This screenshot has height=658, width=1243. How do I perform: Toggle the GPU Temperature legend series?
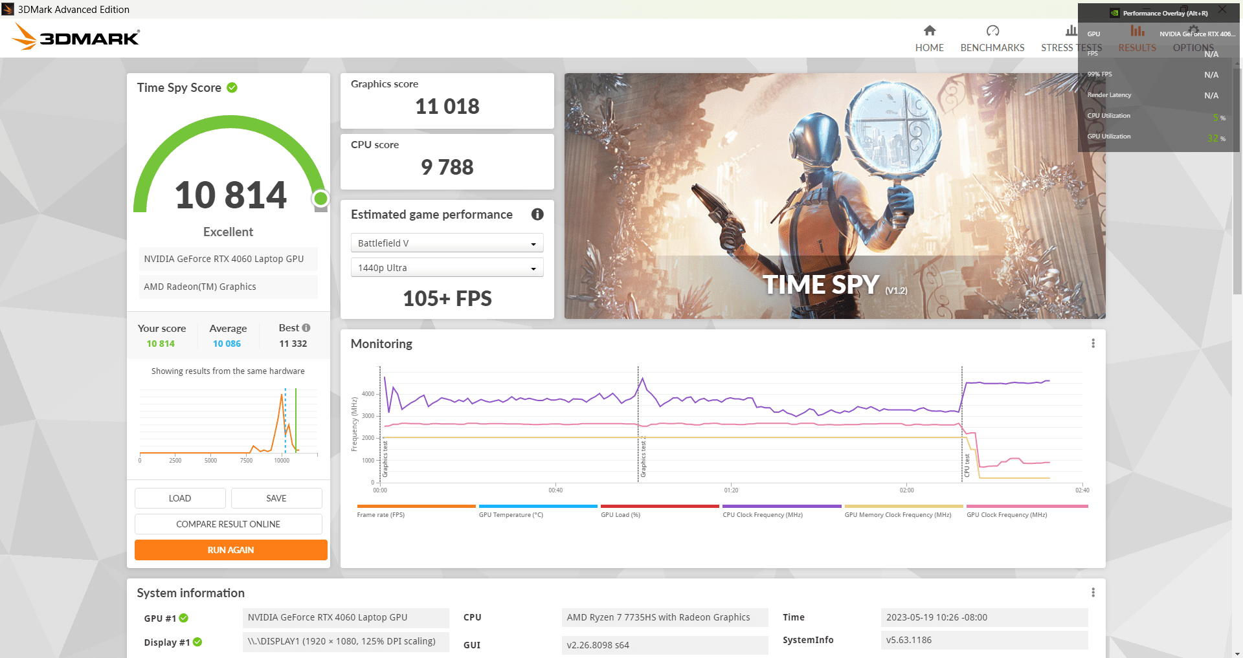511,515
